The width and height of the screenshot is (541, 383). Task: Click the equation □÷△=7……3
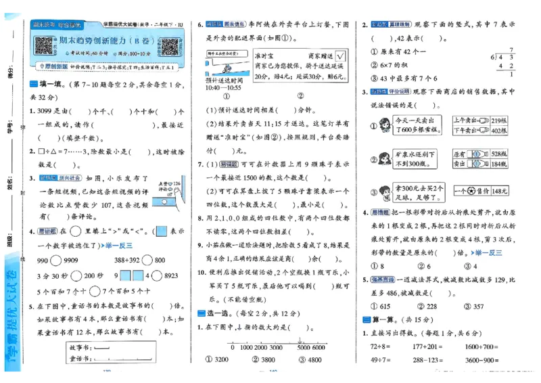61,152
